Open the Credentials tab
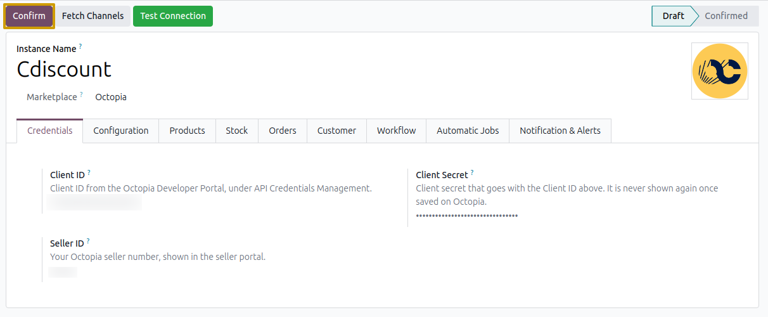 49,131
